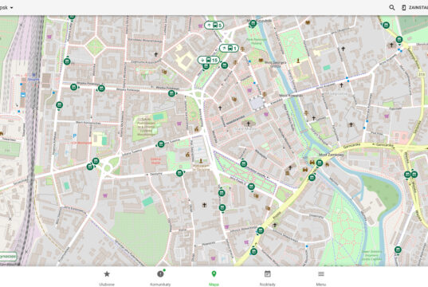Open the Menu tab
428x287 pixels.
tap(321, 277)
